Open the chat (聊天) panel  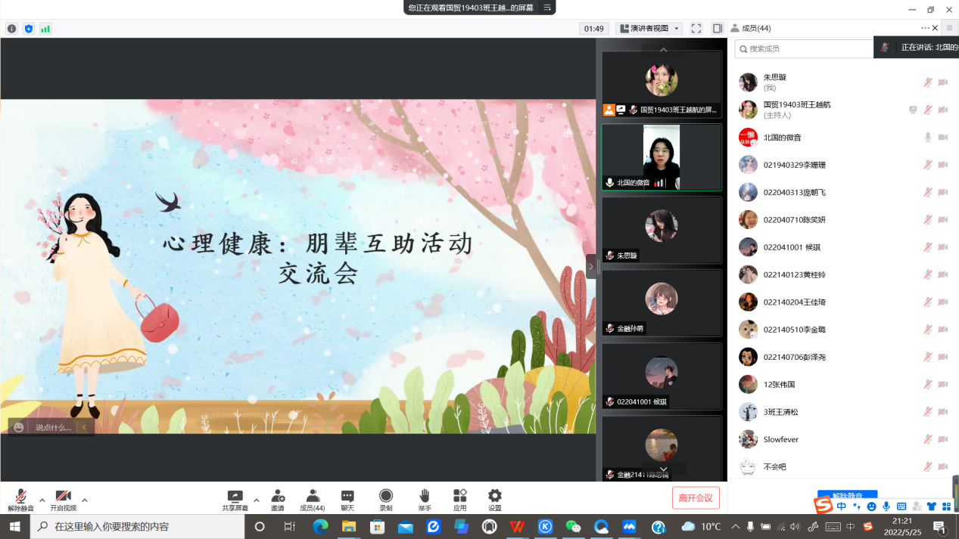[x=347, y=497]
